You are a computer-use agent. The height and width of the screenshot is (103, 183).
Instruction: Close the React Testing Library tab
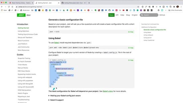tap(32, 3)
